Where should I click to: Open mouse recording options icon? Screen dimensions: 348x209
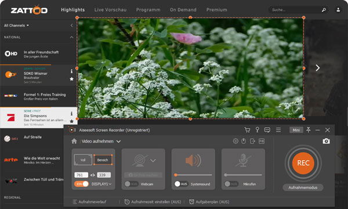(x=244, y=141)
